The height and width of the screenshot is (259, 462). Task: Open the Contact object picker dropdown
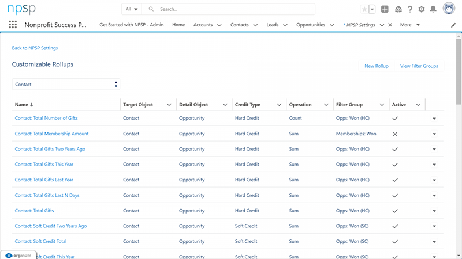tap(66, 84)
